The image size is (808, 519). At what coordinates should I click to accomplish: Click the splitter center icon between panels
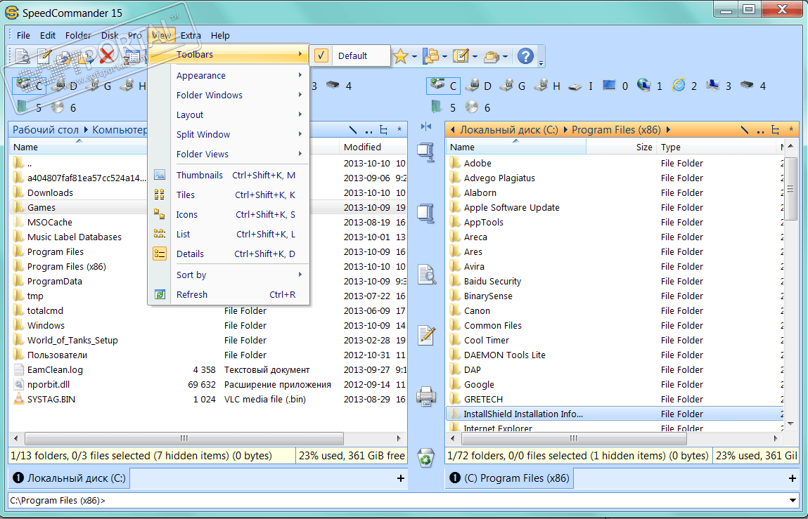(x=426, y=126)
